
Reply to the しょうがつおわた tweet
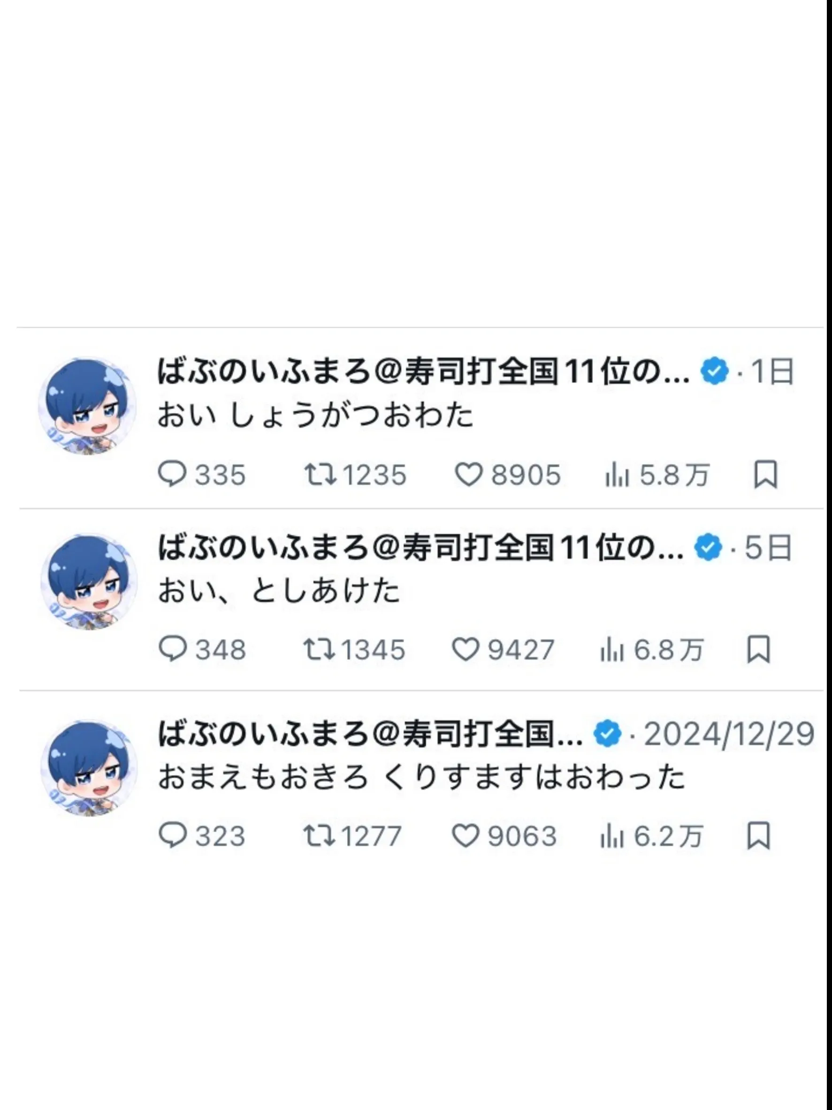pyautogui.click(x=202, y=474)
